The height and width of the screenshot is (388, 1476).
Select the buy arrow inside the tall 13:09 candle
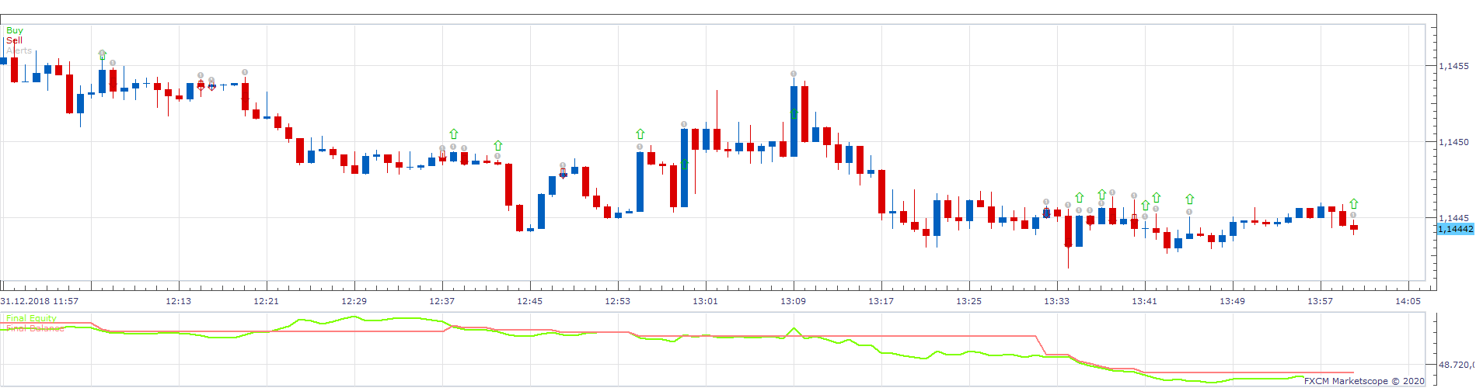[794, 115]
